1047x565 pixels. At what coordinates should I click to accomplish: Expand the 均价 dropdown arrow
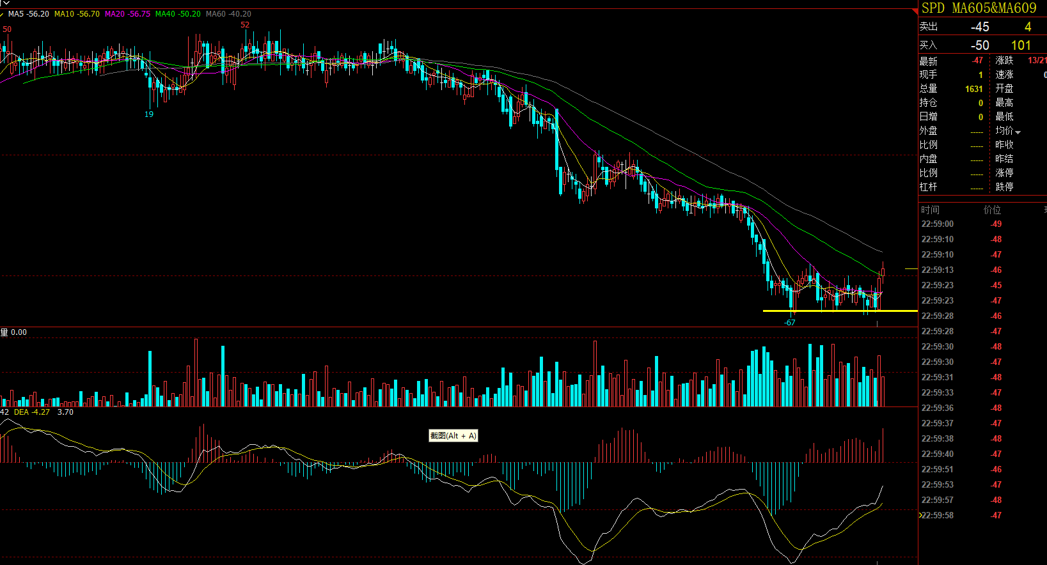pos(1018,132)
